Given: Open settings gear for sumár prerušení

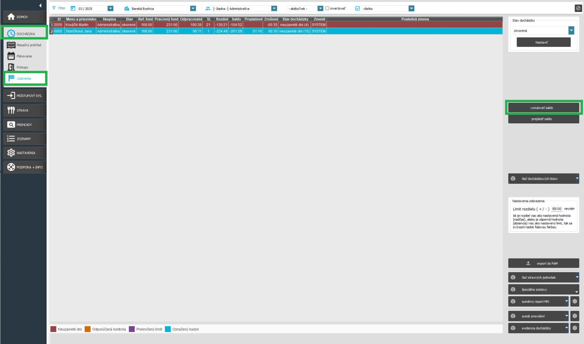Looking at the screenshot, I should click(x=575, y=316).
